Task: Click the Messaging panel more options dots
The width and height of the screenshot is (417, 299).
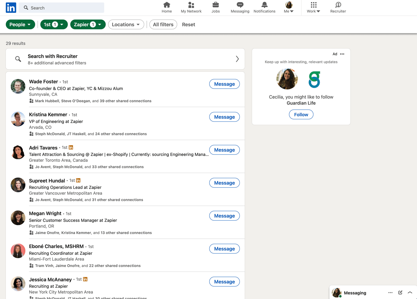Action: (390, 293)
